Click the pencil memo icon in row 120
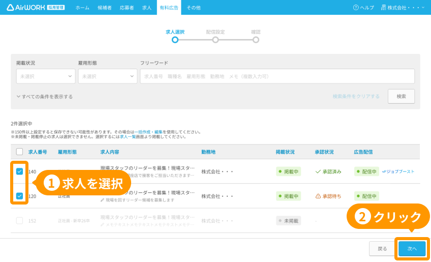The height and width of the screenshot is (262, 431). pyautogui.click(x=103, y=200)
